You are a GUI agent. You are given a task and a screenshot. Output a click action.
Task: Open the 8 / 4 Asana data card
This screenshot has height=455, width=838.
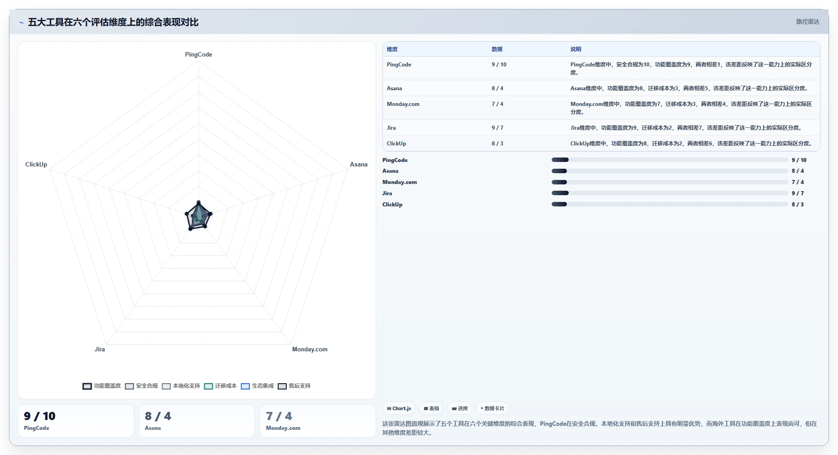(197, 420)
